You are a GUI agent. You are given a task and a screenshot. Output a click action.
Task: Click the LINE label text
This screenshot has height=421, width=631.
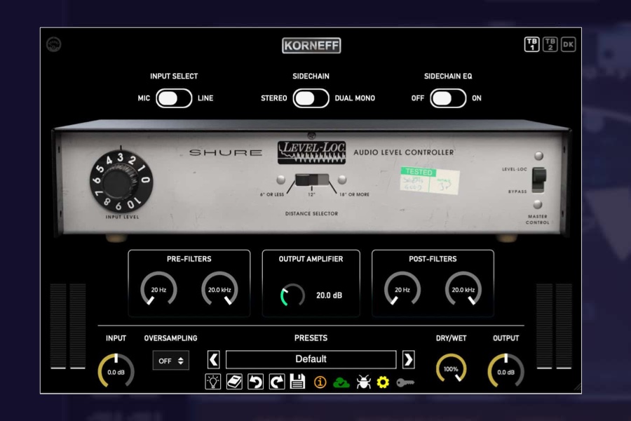205,98
